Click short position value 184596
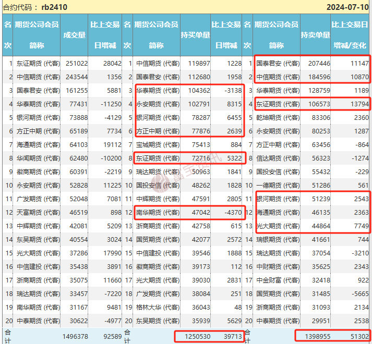Viewport: 372px width, 344px height. tap(319, 77)
